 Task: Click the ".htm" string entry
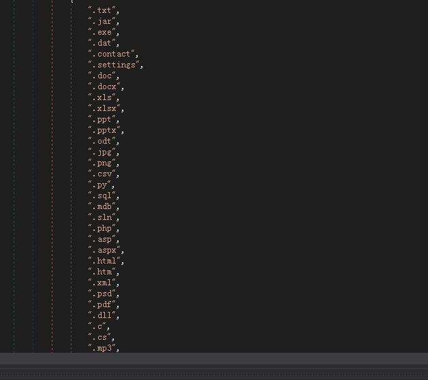[102, 272]
